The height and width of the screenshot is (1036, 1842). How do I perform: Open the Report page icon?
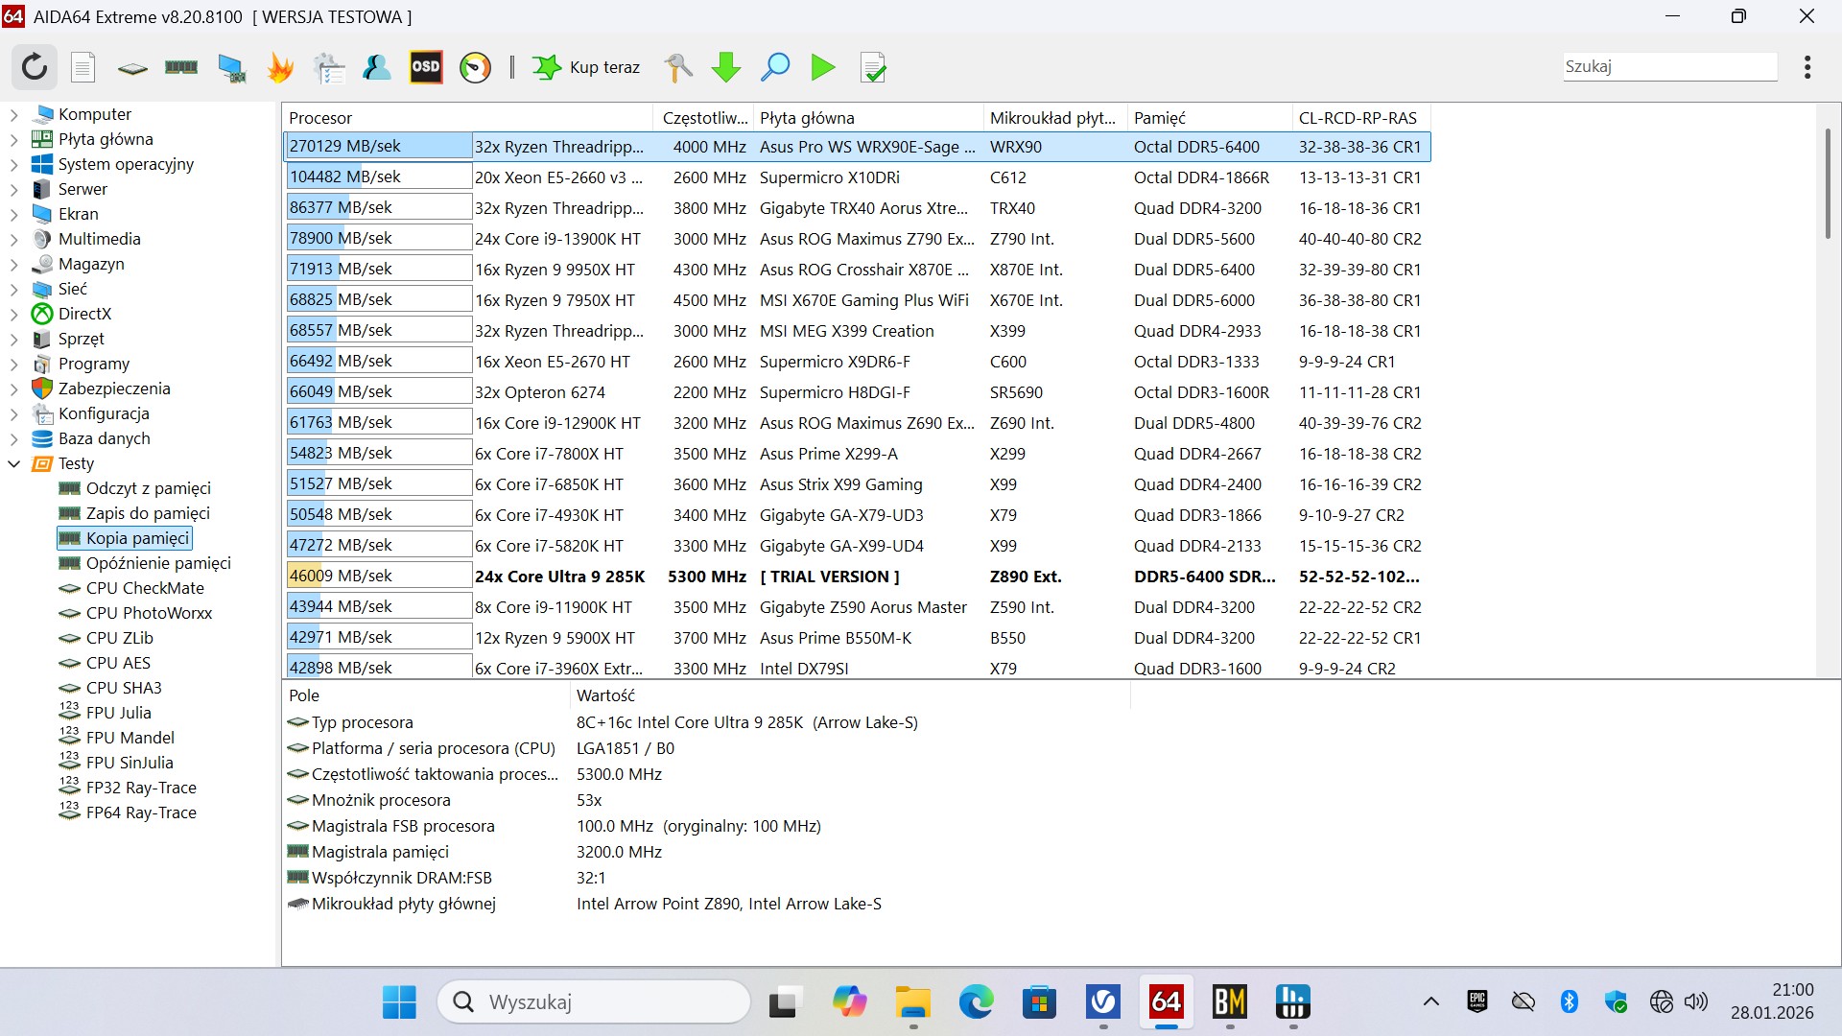pos(83,67)
